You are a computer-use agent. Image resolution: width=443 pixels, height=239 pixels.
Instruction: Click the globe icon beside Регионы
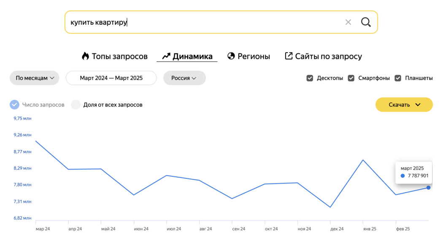coord(231,56)
